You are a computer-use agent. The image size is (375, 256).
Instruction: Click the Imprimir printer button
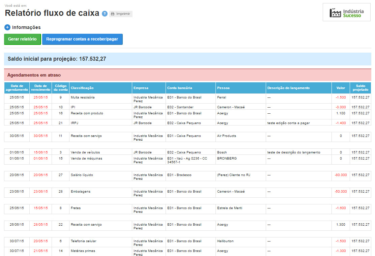point(121,14)
